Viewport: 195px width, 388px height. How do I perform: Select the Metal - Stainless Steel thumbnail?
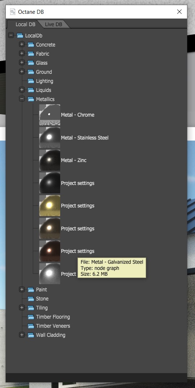pyautogui.click(x=50, y=138)
